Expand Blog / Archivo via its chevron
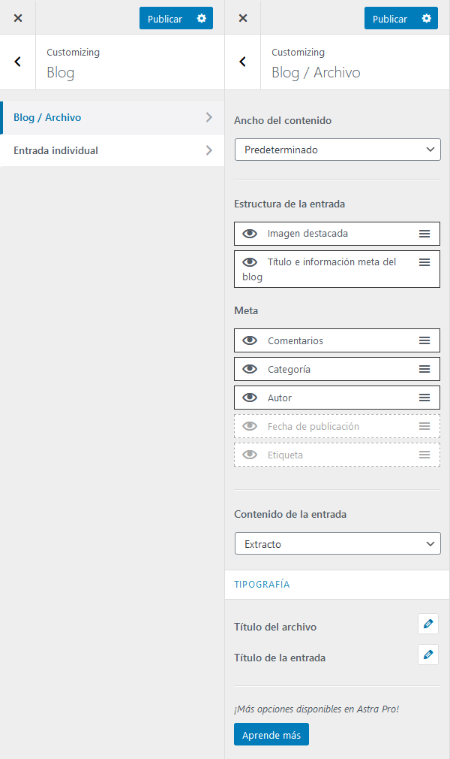The width and height of the screenshot is (450, 759). pyautogui.click(x=209, y=118)
